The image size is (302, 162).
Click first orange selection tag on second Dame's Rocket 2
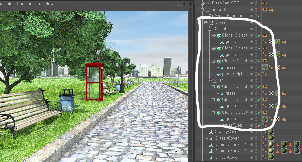[x=278, y=151]
